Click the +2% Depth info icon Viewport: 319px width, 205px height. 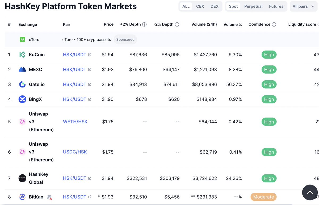144,24
